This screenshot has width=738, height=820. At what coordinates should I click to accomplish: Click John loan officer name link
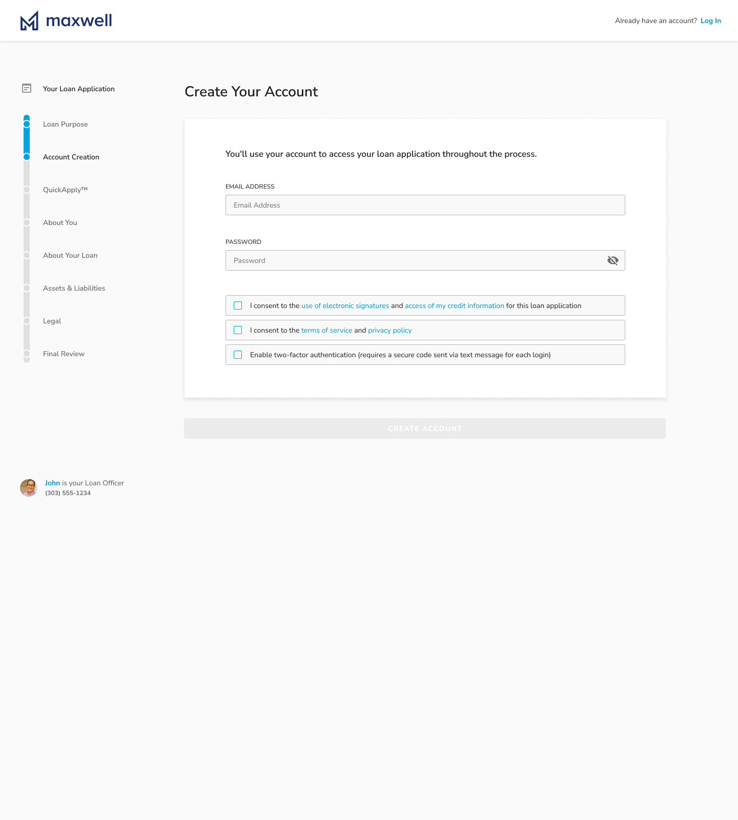coord(52,483)
